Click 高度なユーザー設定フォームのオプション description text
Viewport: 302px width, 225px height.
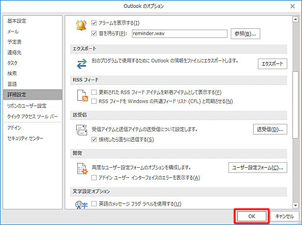click(x=141, y=167)
